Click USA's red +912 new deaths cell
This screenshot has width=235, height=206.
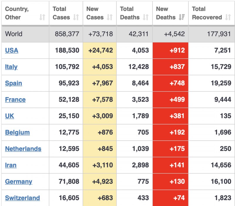click(171, 50)
